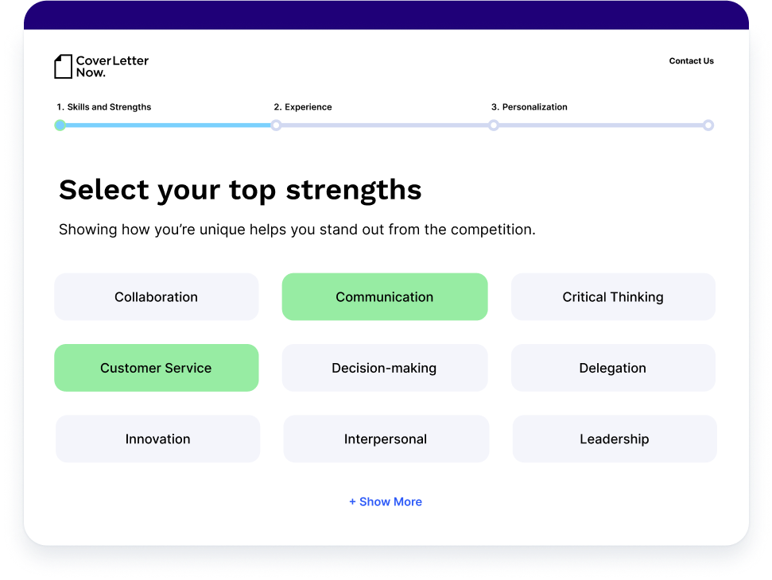Expand the list with Show More

point(386,502)
